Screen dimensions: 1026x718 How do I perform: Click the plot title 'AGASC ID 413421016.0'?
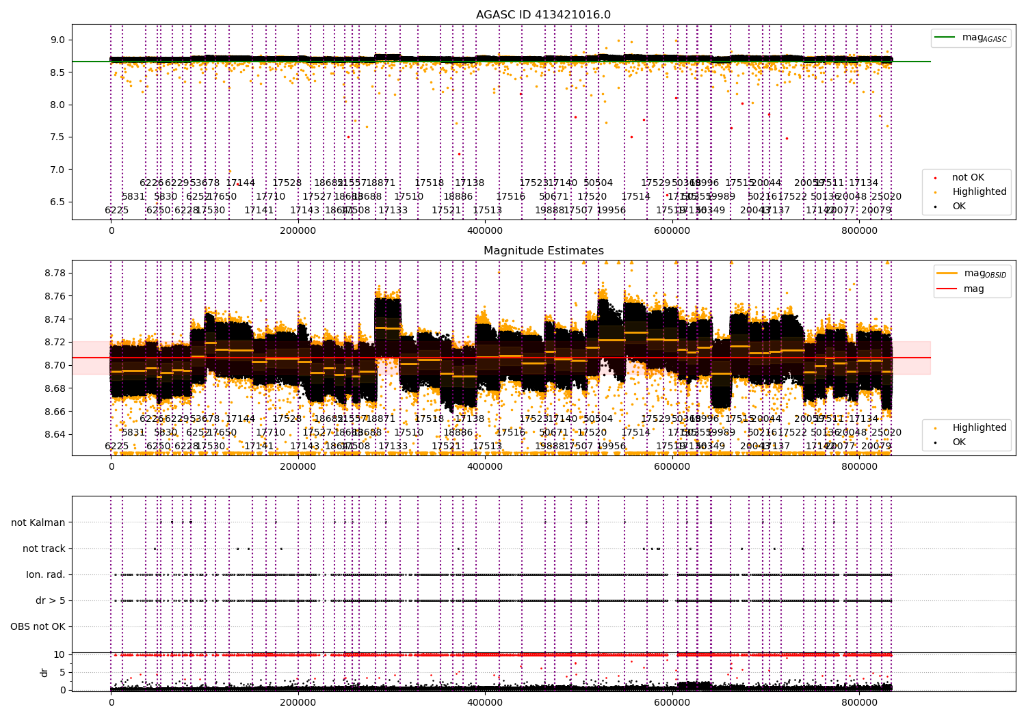click(543, 15)
